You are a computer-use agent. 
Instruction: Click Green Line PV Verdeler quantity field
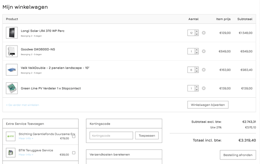191,88
